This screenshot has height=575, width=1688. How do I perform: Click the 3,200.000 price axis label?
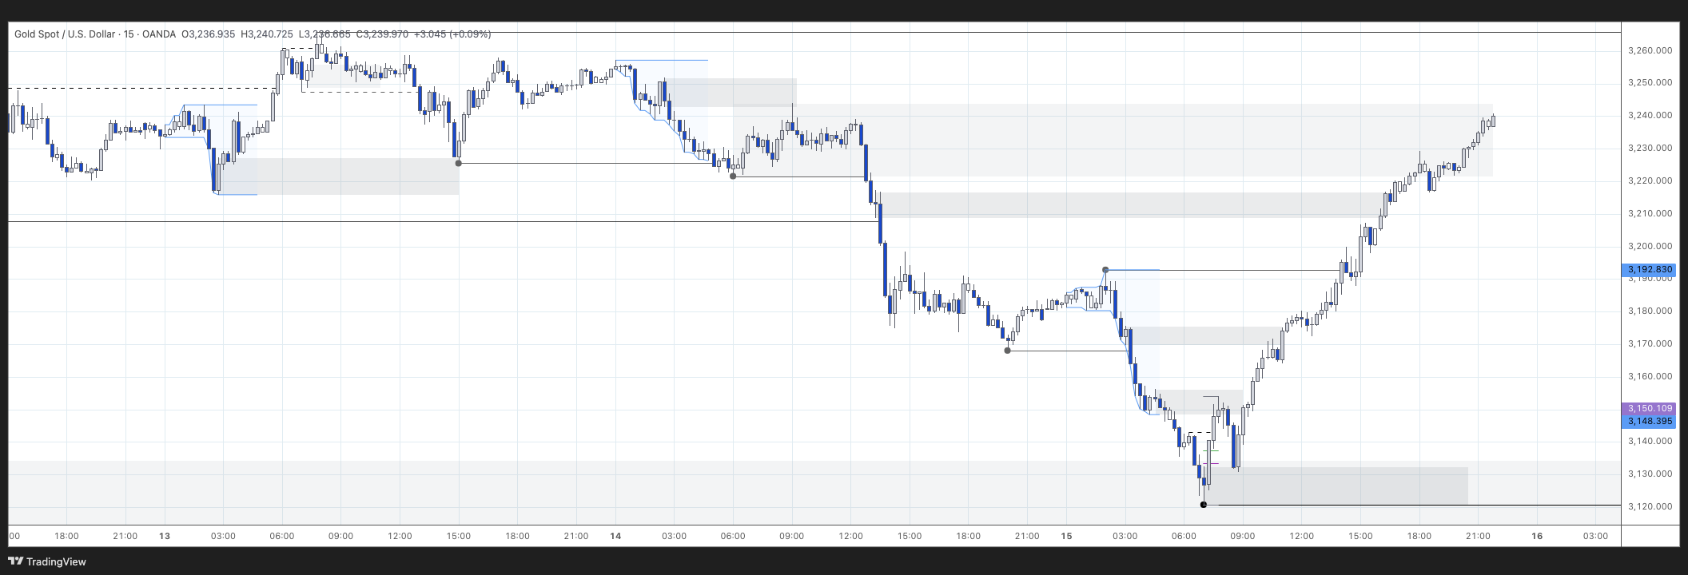point(1650,246)
